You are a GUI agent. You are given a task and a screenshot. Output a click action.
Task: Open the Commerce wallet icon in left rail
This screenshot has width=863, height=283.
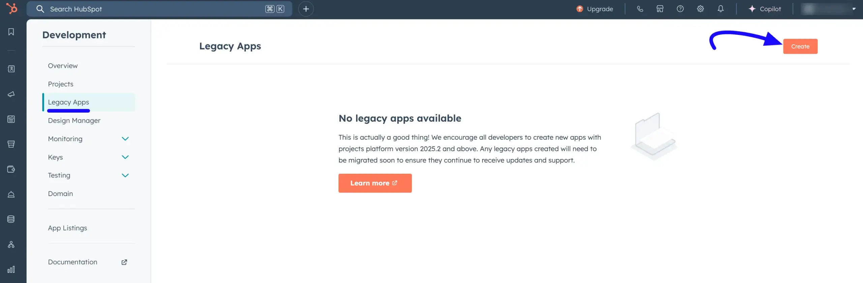click(x=11, y=169)
